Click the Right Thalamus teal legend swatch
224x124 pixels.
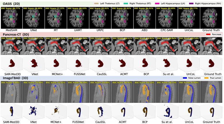click(x=126, y=3)
